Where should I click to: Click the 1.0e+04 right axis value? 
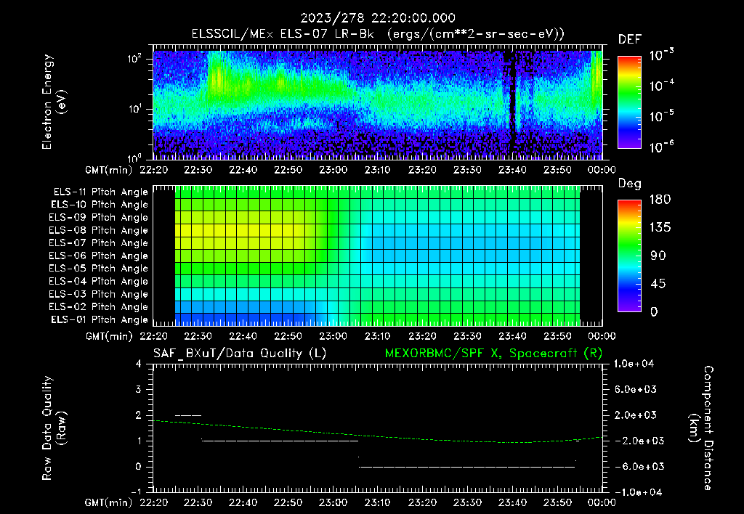point(634,364)
